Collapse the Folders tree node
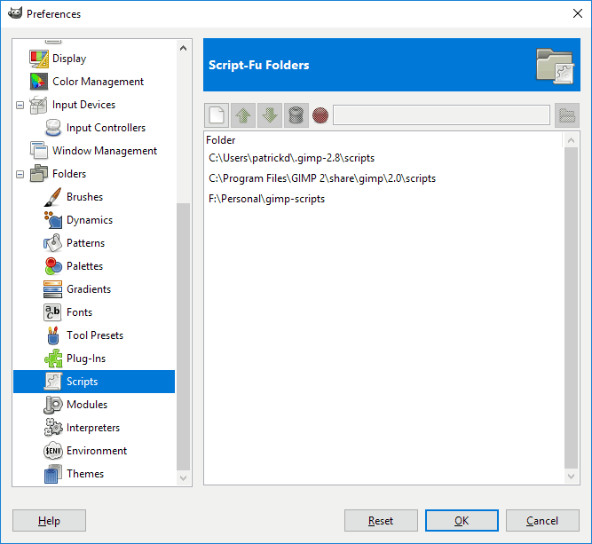592x544 pixels. (20, 174)
